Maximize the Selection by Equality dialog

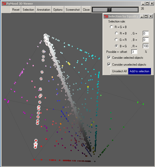pyautogui.click(x=146, y=16)
